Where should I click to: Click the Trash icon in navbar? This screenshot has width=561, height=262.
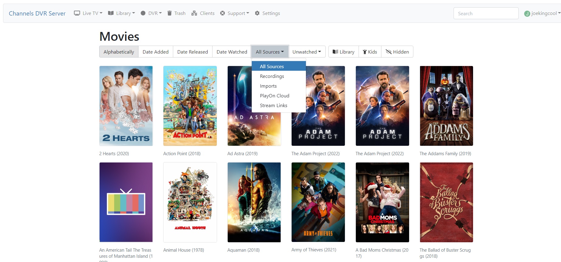pos(170,13)
